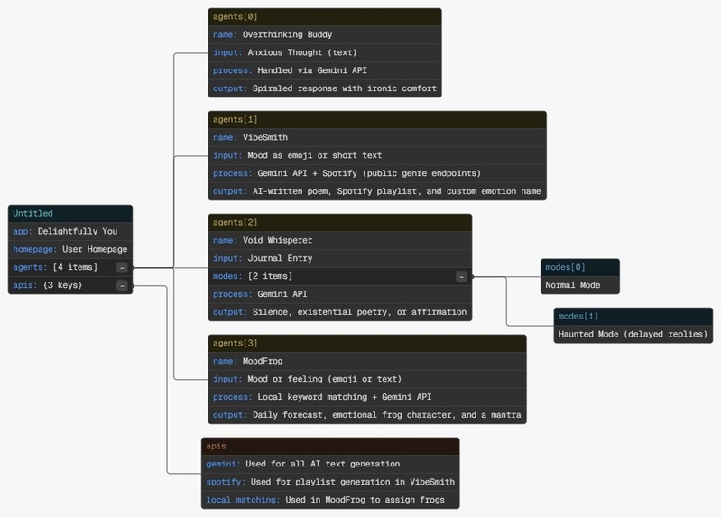Select the name: Overthinking Buddy row
The height and width of the screenshot is (517, 721).
point(325,35)
